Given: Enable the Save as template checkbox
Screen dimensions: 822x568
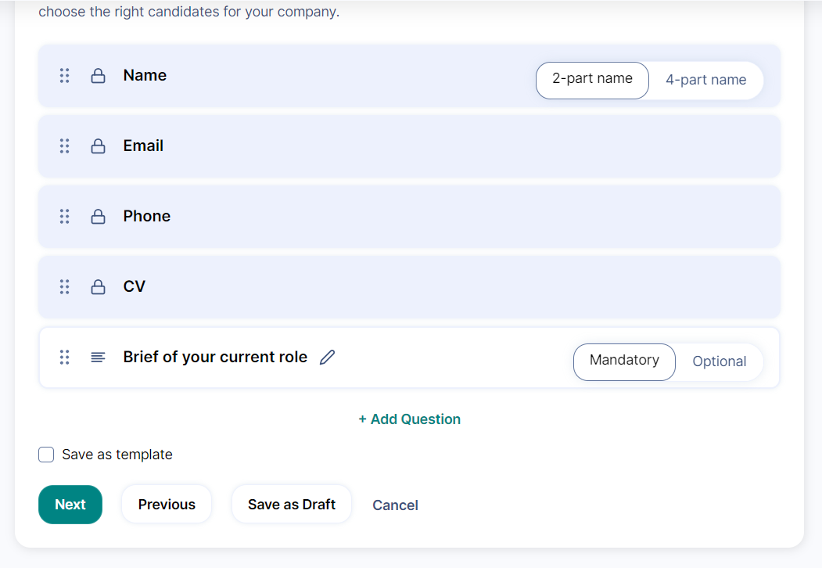Looking at the screenshot, I should [x=46, y=455].
